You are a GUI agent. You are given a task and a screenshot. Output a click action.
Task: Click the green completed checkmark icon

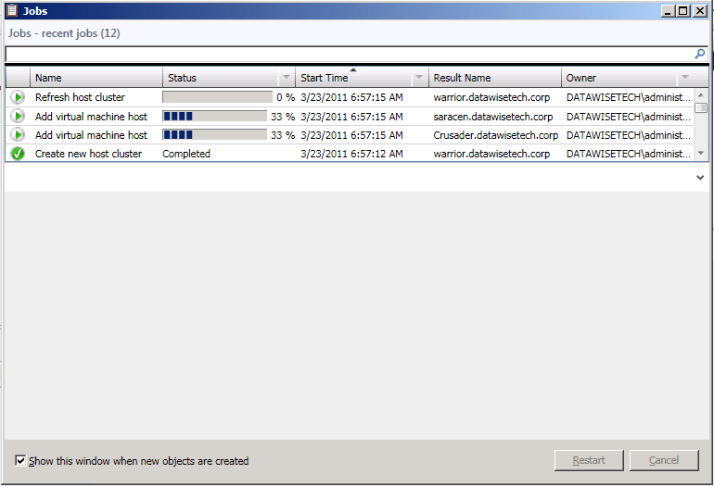(x=18, y=154)
